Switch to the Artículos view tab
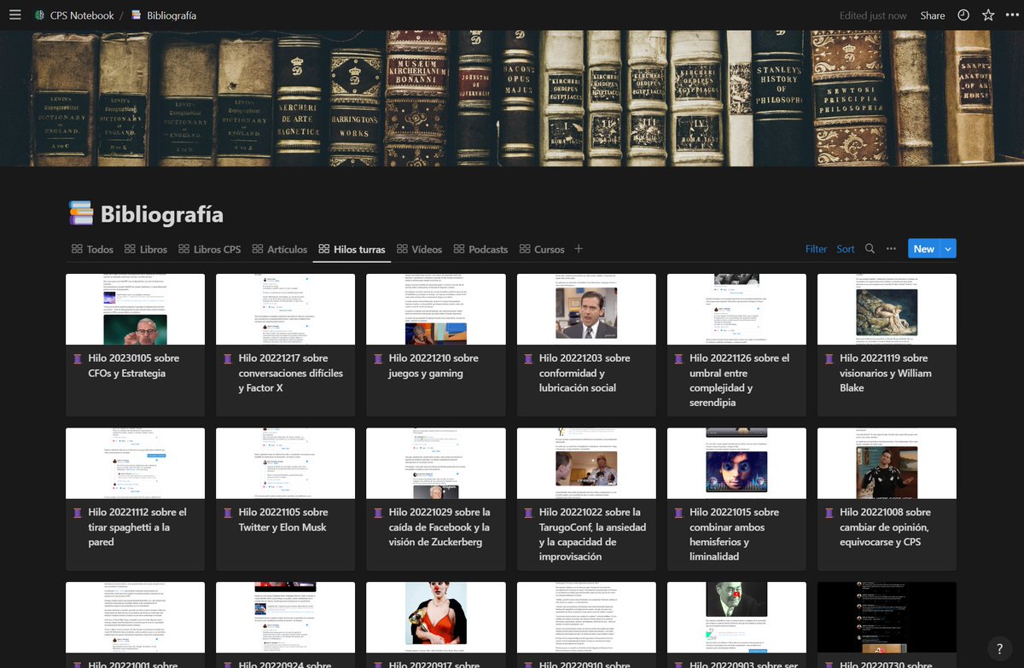The image size is (1024, 668). tap(280, 249)
